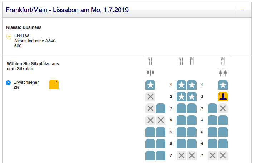Select the free right-block seat in row 3
This screenshot has height=163, width=253.
[212, 108]
